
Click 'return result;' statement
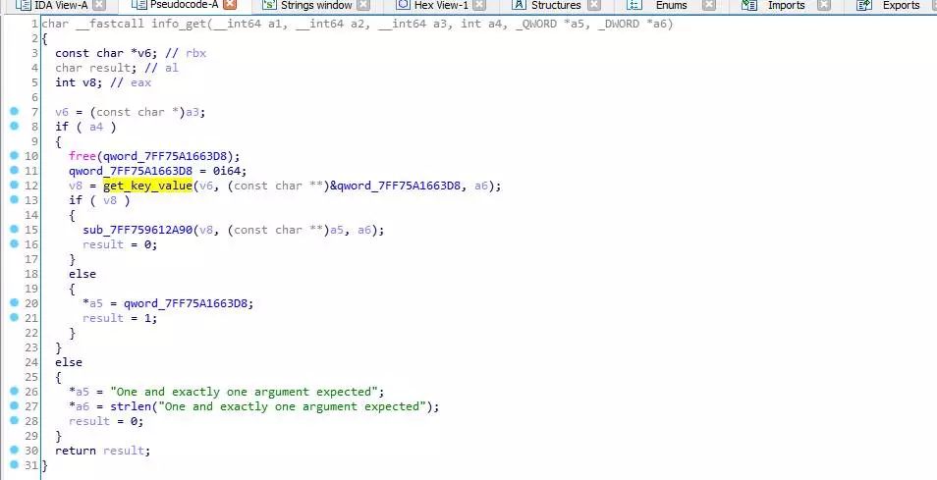tap(103, 451)
